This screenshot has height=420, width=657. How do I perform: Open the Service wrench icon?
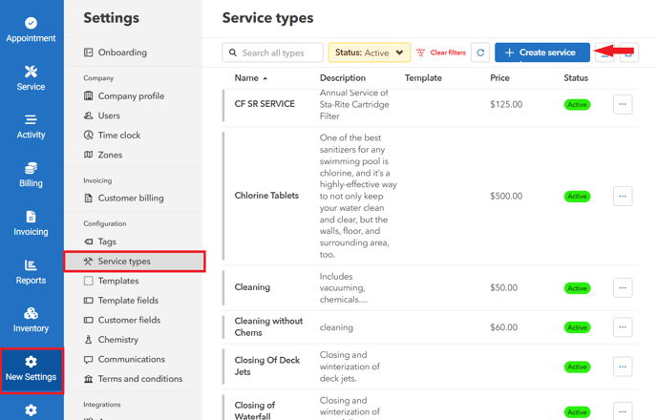coord(31,78)
